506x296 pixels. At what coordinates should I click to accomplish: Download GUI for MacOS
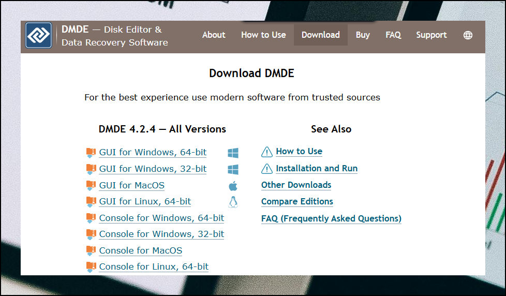pyautogui.click(x=131, y=185)
